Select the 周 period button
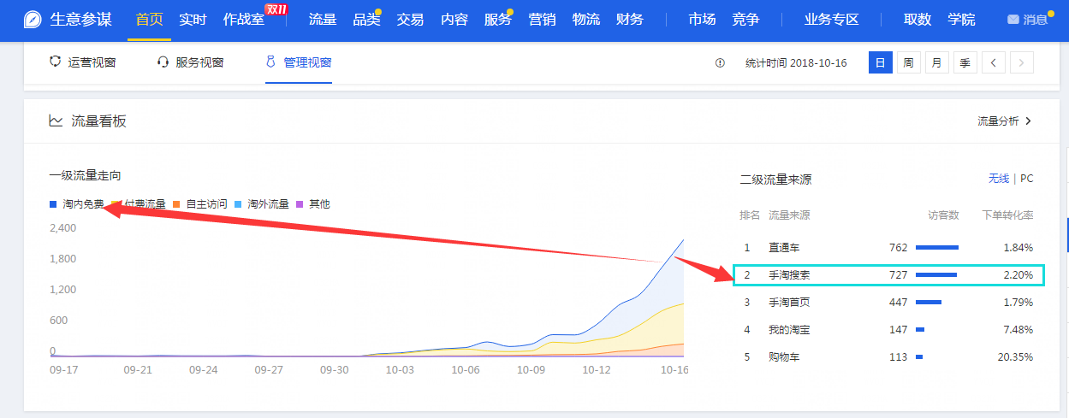Image resolution: width=1069 pixels, height=418 pixels. (908, 62)
